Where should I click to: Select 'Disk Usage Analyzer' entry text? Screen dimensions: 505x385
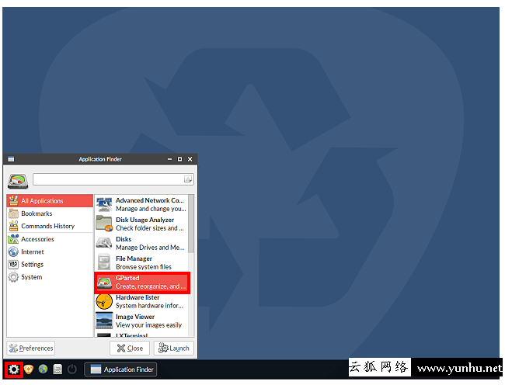tap(145, 220)
